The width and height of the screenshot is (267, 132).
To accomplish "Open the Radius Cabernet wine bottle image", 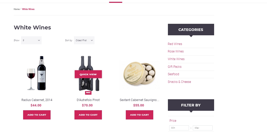I will point(37,73).
